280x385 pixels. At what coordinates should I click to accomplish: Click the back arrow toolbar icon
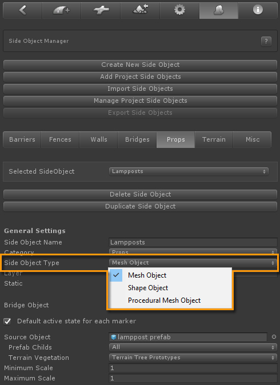point(23,10)
